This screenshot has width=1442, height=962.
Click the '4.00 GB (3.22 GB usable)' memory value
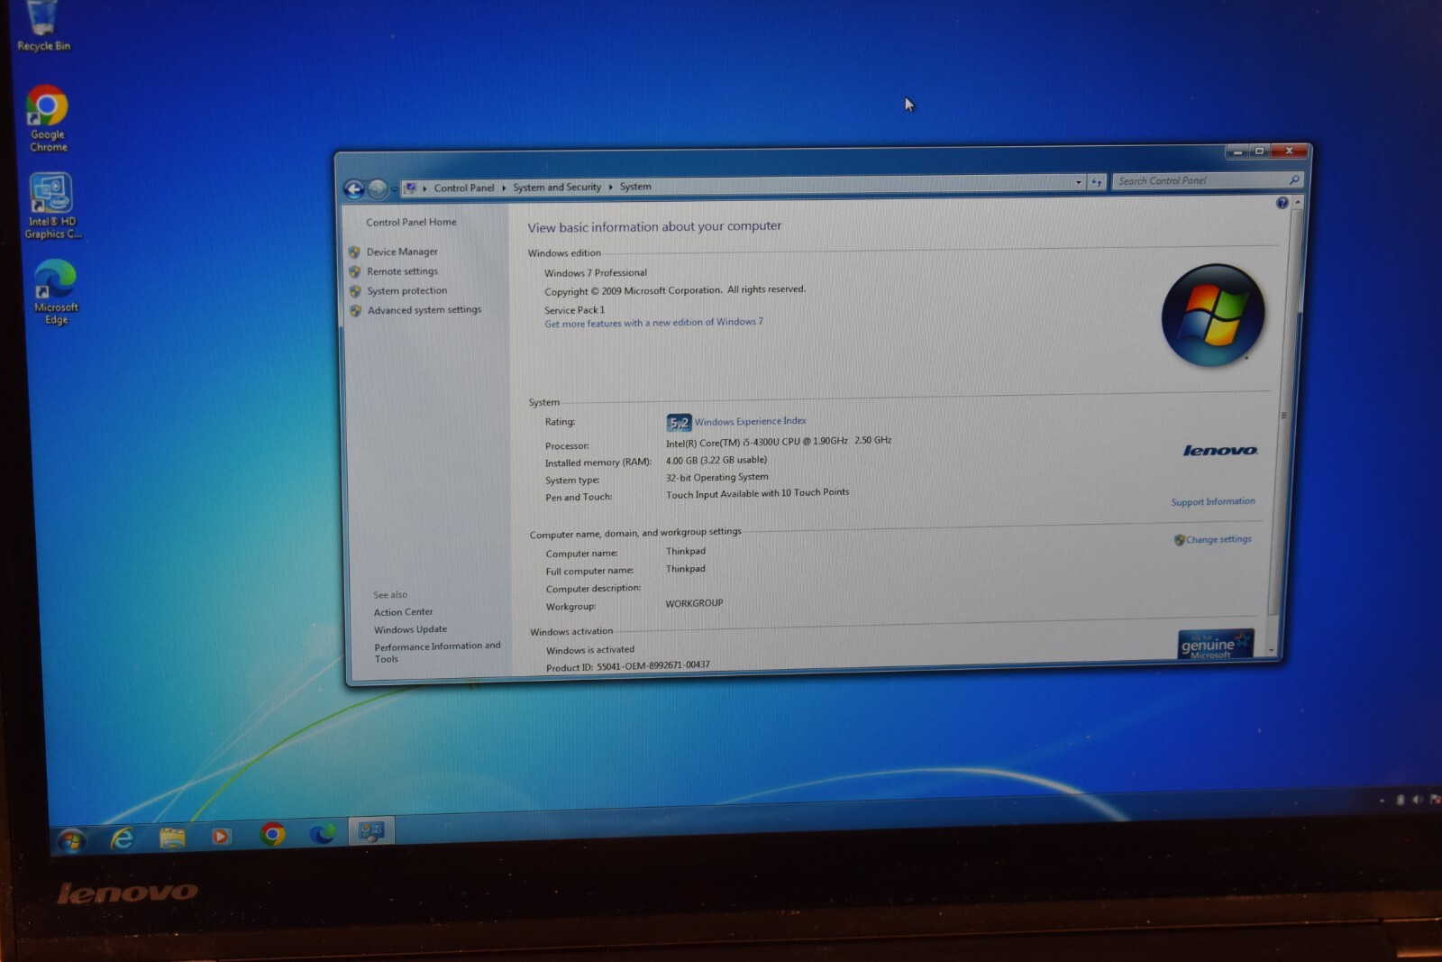(716, 460)
